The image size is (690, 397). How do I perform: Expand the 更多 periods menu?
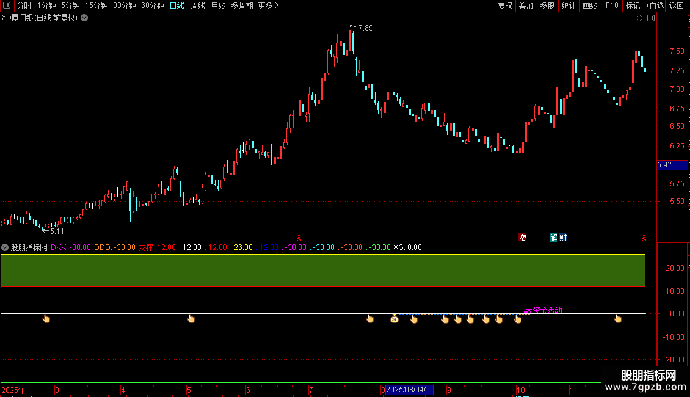(x=268, y=5)
